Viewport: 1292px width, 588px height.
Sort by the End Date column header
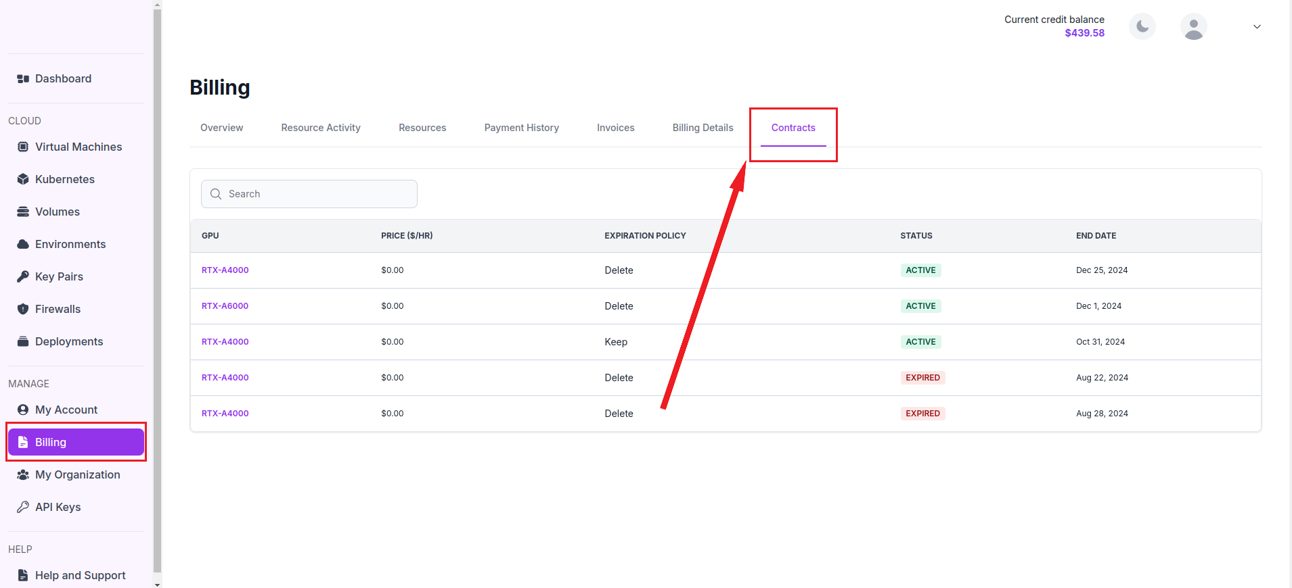point(1096,236)
